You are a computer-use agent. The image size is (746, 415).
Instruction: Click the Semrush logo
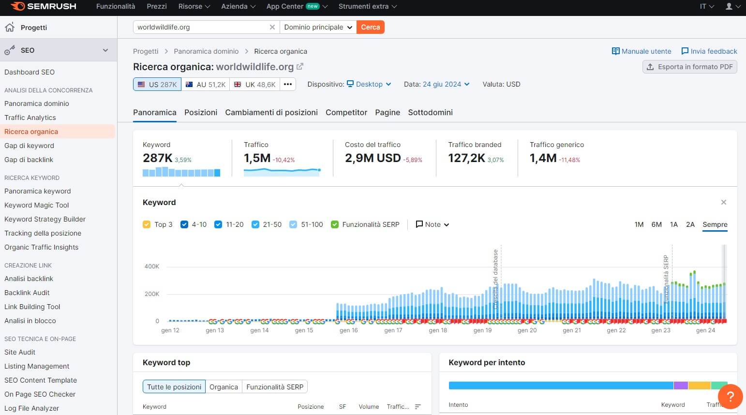(43, 6)
